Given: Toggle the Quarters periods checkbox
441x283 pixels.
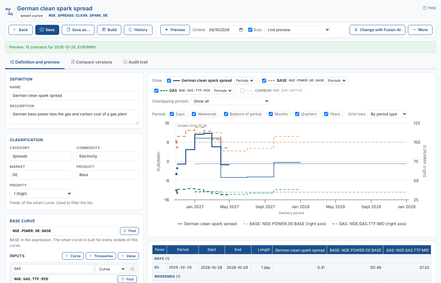Looking at the screenshot, I should click(297, 114).
